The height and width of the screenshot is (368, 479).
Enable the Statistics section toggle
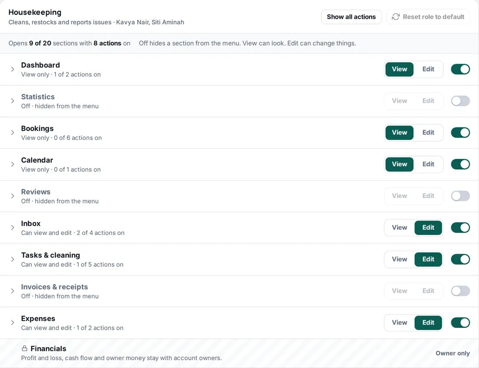[x=461, y=101]
